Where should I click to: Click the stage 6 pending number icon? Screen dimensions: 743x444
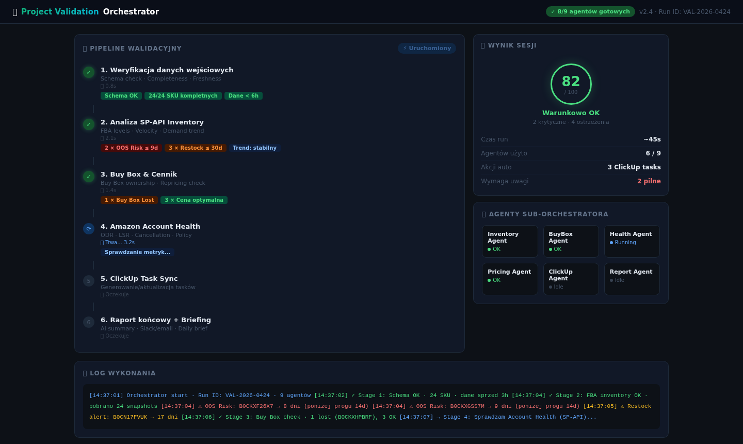point(89,322)
